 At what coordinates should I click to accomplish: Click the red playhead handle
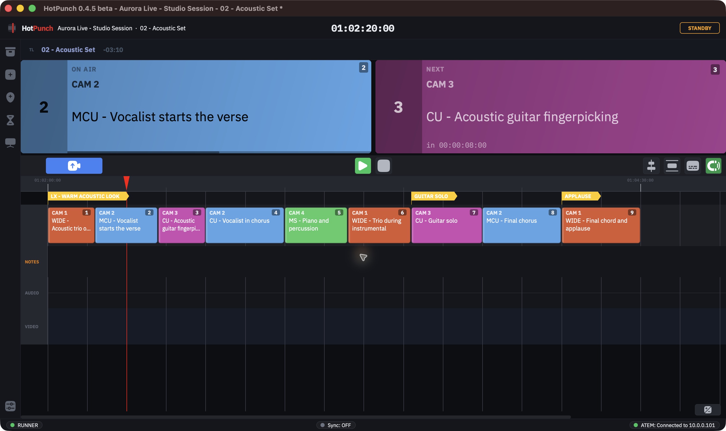click(127, 182)
